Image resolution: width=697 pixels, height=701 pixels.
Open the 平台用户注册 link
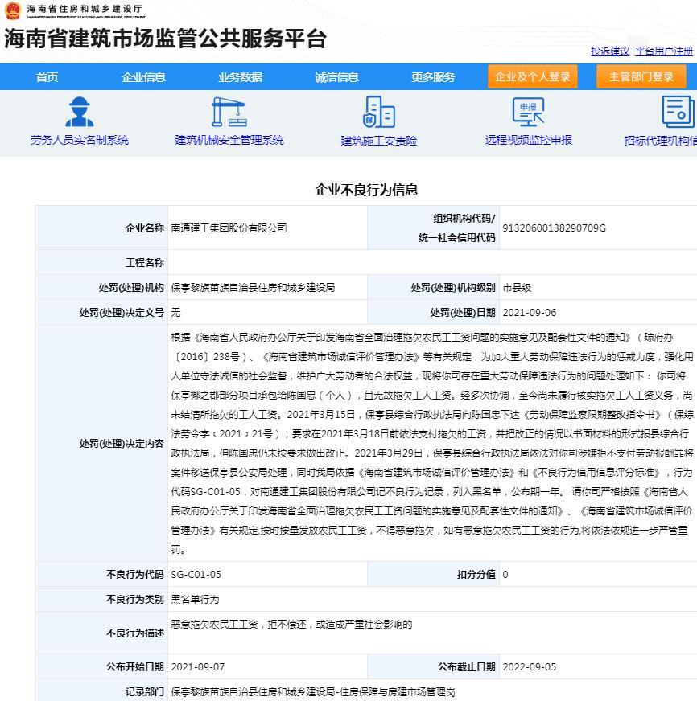click(x=664, y=51)
